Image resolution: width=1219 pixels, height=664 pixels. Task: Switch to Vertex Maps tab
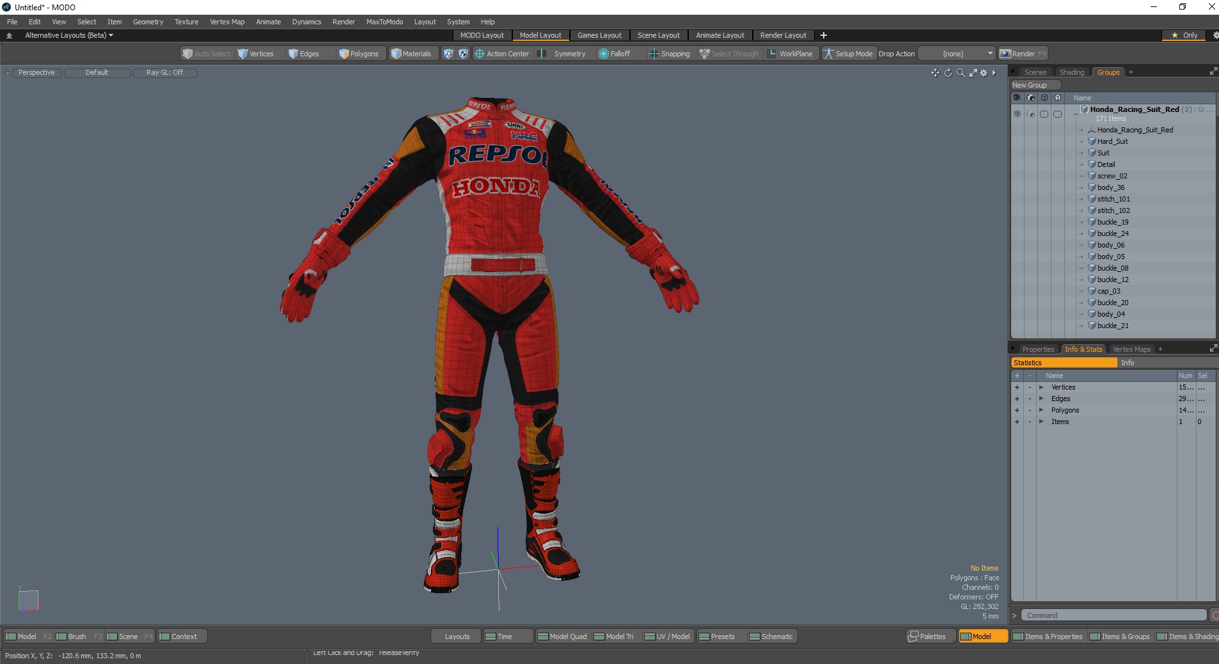1131,349
